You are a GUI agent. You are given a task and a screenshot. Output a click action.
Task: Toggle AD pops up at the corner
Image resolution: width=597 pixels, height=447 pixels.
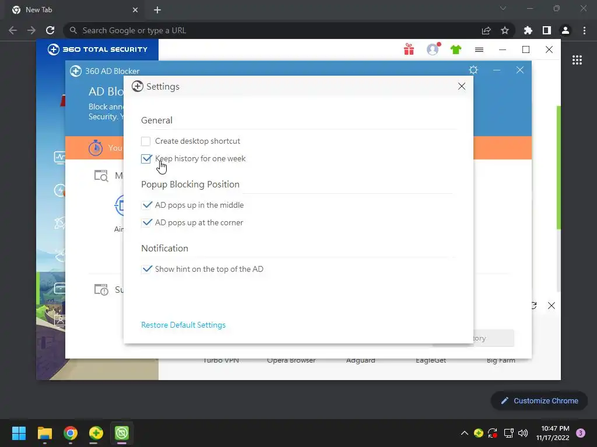click(146, 223)
